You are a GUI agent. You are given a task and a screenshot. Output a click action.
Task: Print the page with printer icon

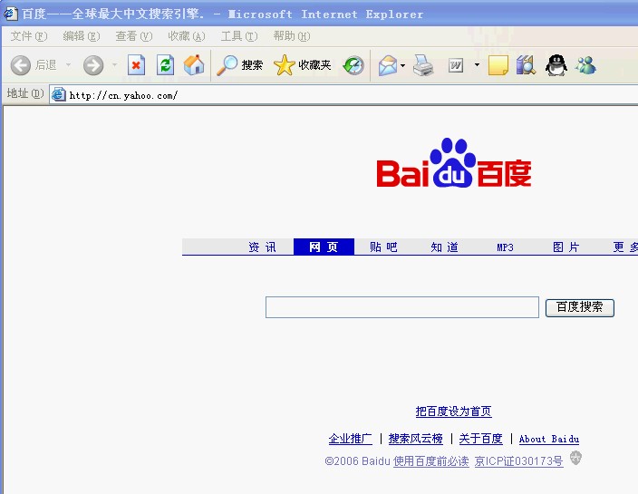(x=423, y=65)
